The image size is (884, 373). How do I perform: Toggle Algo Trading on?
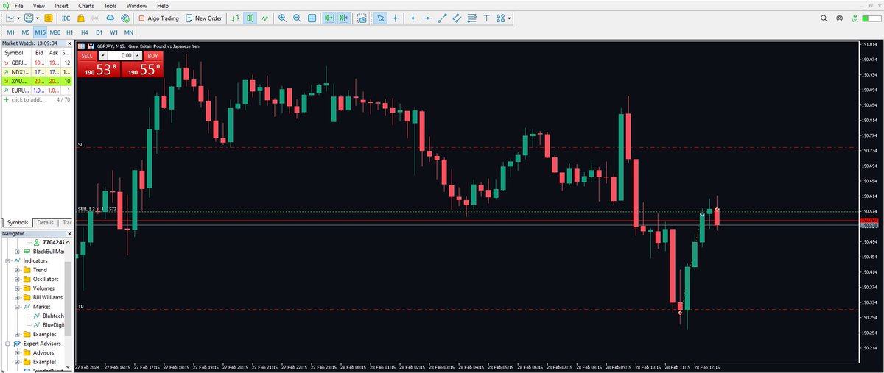coord(159,18)
